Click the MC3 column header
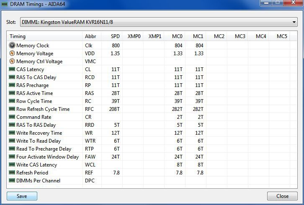 point(237,36)
